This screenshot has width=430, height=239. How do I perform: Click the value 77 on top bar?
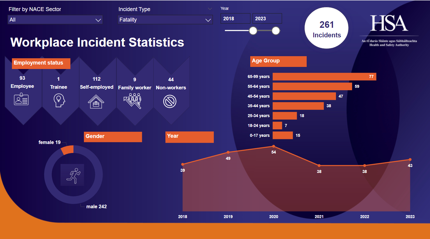(371, 77)
